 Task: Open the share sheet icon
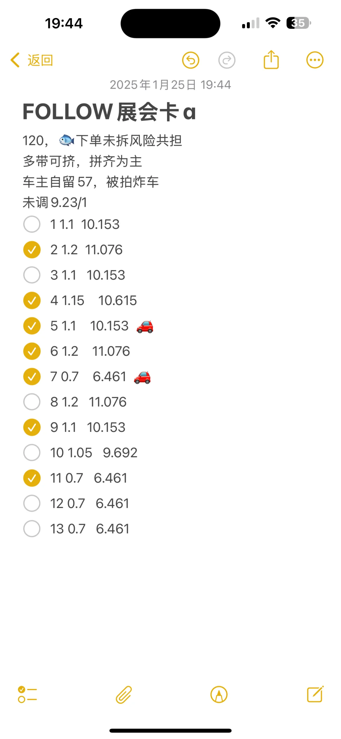coord(271,60)
